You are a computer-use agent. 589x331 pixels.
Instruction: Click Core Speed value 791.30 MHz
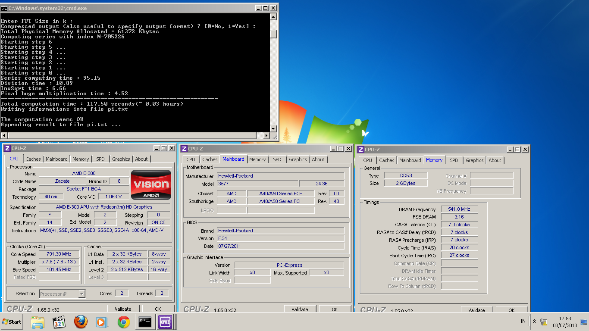pos(59,254)
